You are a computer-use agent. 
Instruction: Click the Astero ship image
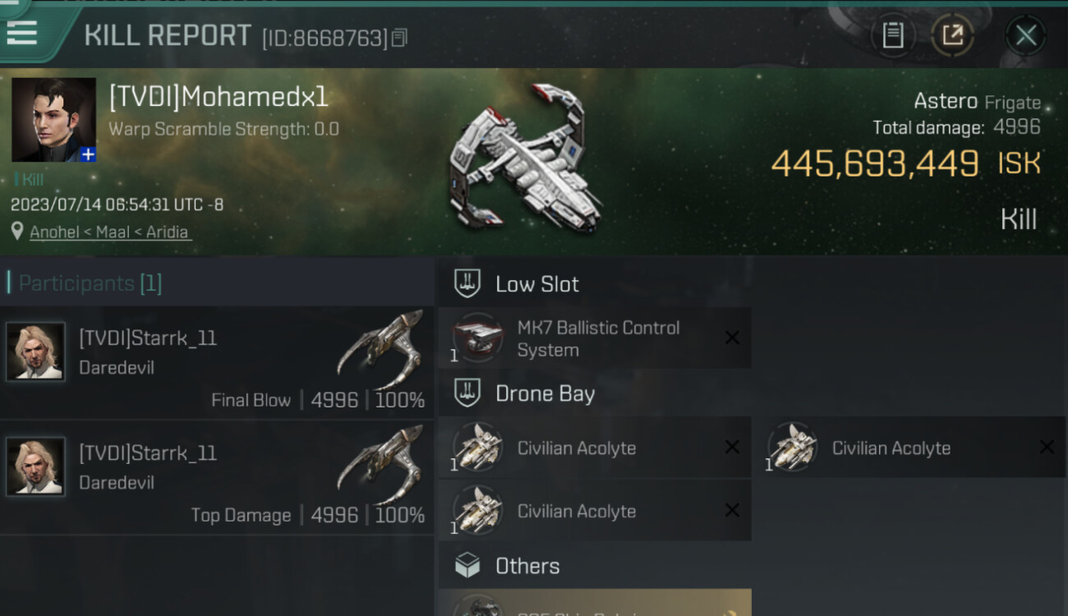[526, 158]
